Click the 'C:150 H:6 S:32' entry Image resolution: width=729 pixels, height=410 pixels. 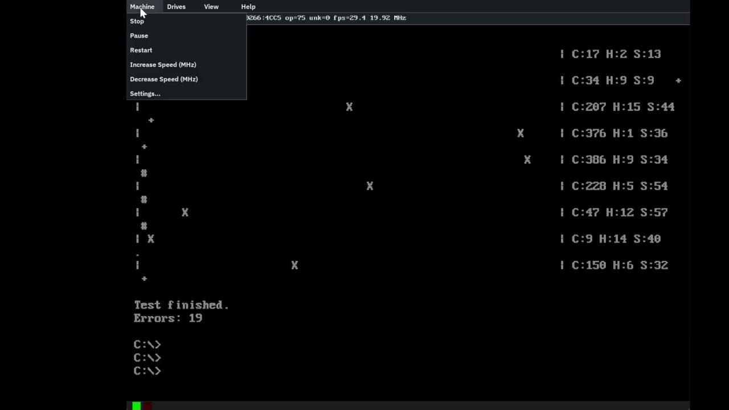(x=620, y=265)
